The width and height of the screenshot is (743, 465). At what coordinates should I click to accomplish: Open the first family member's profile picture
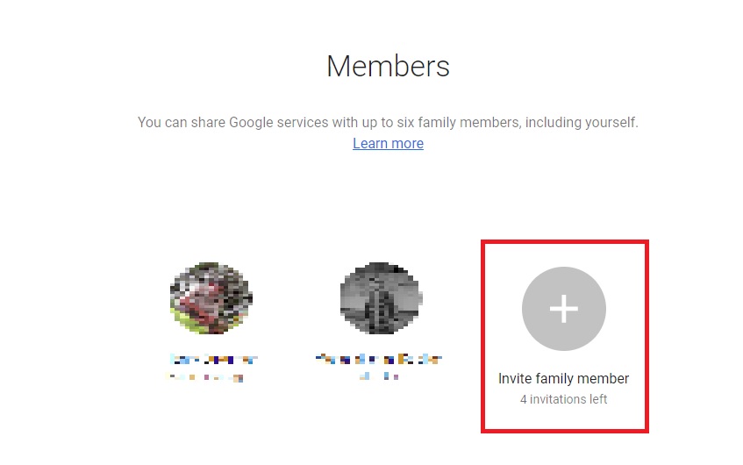211,298
